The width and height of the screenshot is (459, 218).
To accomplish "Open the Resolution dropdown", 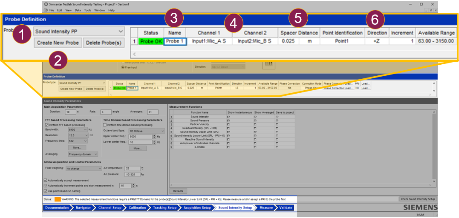I will 78,135.
